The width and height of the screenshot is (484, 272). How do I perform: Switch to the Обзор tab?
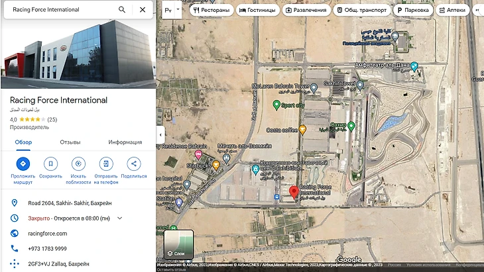point(23,142)
